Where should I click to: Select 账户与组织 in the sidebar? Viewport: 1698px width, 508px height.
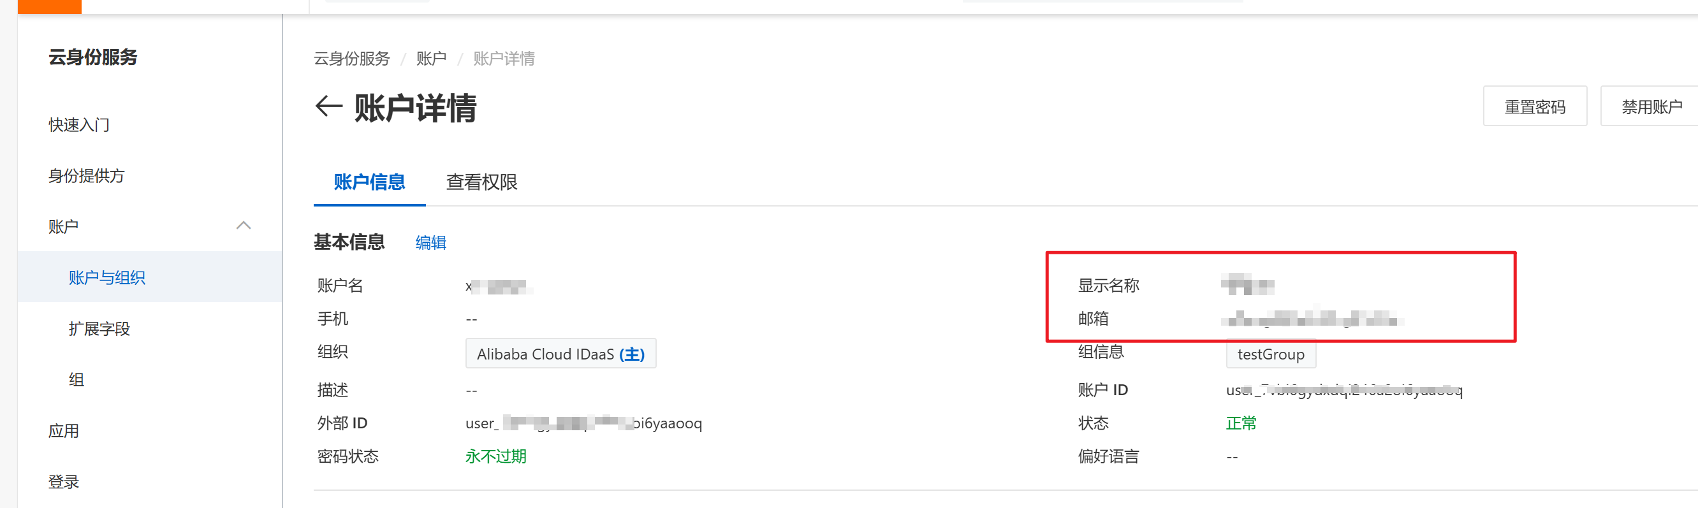pos(106,277)
